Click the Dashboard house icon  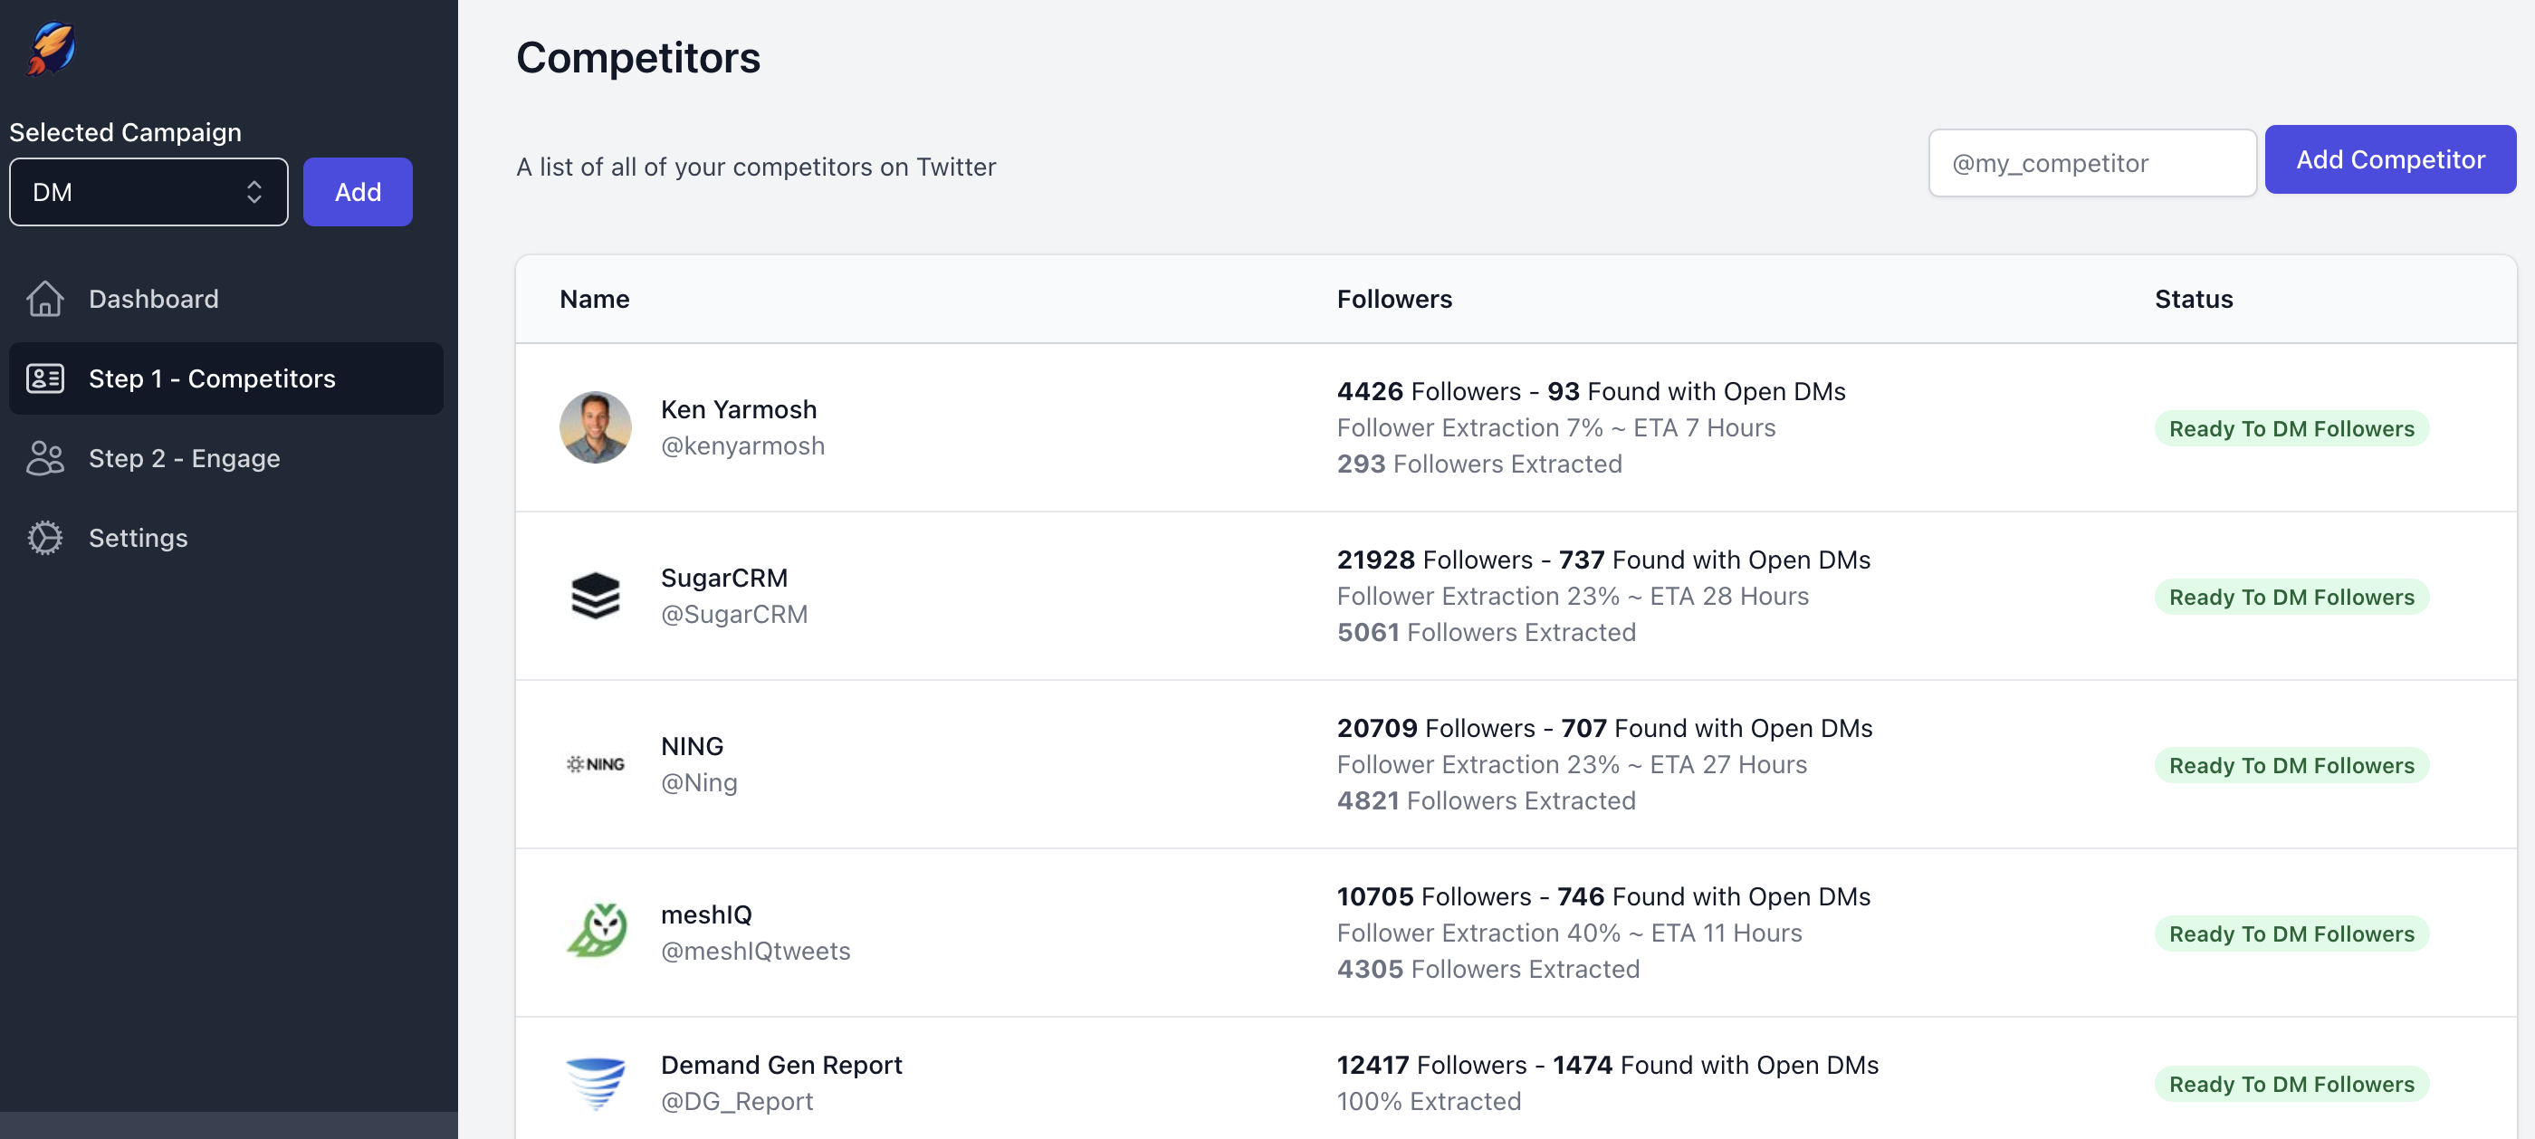click(x=44, y=298)
